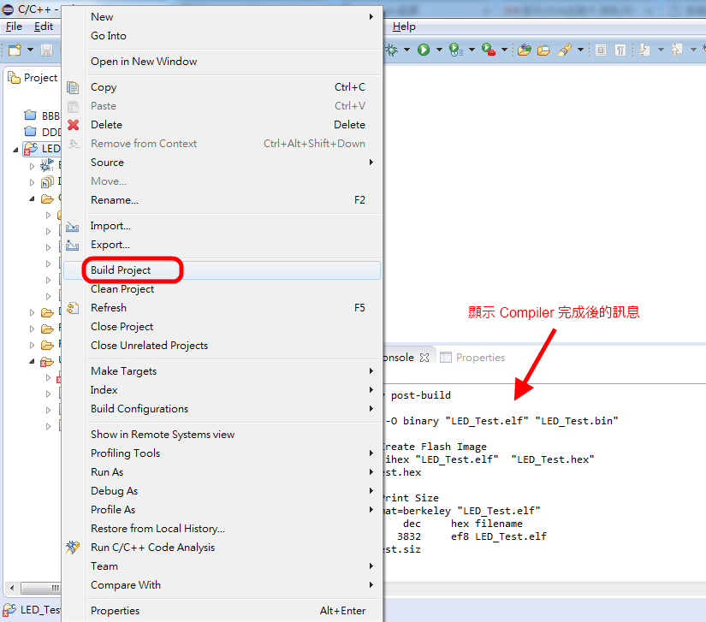Open the Search flashlight icon on the toolbar

click(x=567, y=49)
